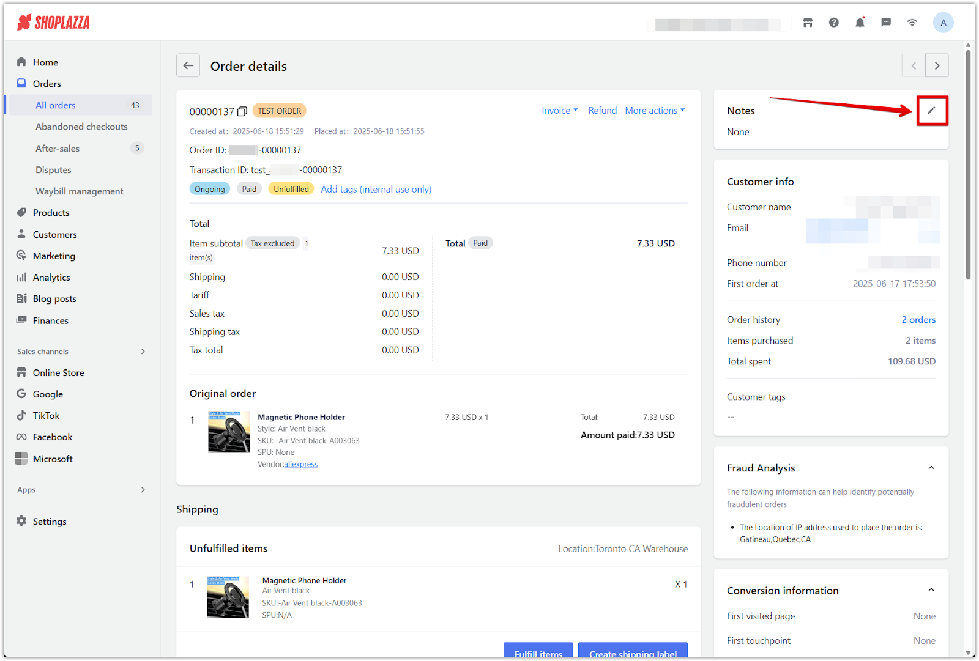Select After-sales submenu item
The image size is (979, 661).
coord(58,149)
